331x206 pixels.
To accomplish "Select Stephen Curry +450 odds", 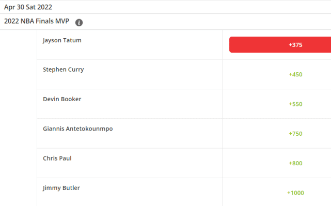I will 295,74.
